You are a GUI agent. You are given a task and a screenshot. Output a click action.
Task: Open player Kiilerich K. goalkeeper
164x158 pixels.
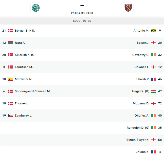(x=25, y=55)
